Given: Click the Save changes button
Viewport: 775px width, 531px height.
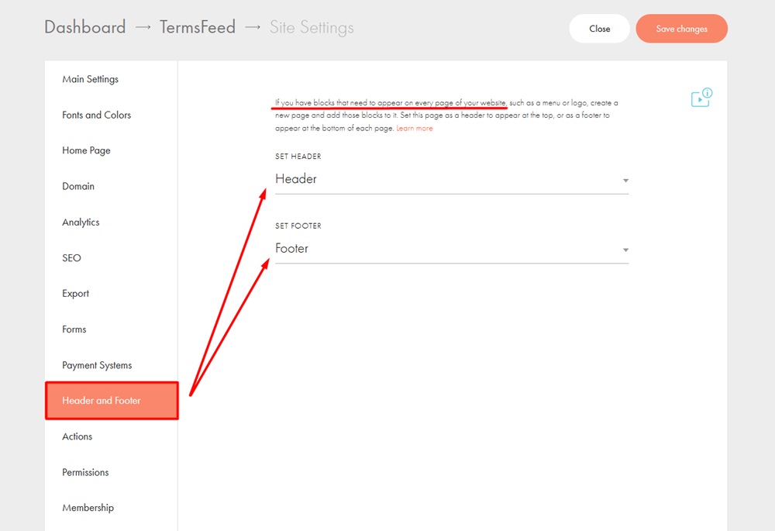Looking at the screenshot, I should coord(681,29).
